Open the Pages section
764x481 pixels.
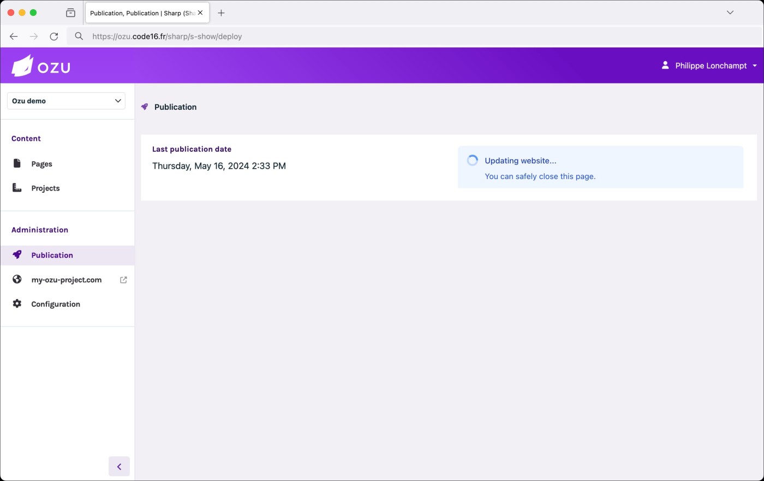click(x=42, y=164)
